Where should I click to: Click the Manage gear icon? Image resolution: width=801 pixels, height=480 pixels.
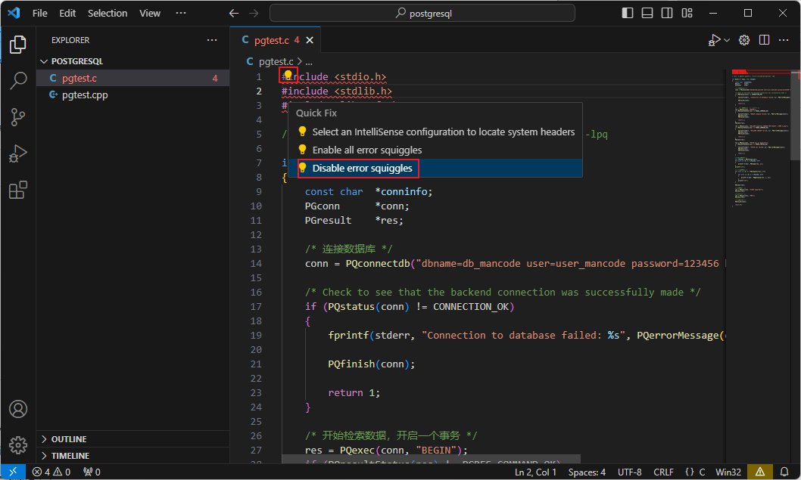click(18, 444)
